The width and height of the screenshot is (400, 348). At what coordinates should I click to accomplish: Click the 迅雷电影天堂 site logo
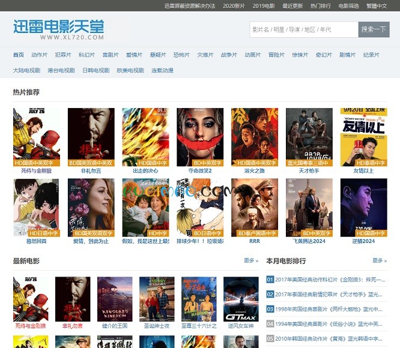tap(59, 29)
